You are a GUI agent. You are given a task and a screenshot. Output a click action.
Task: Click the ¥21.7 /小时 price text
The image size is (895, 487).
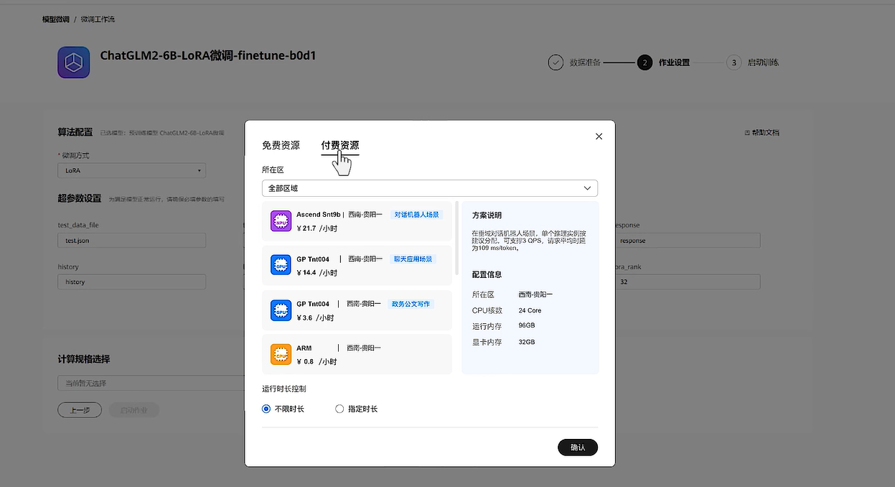[x=317, y=228]
